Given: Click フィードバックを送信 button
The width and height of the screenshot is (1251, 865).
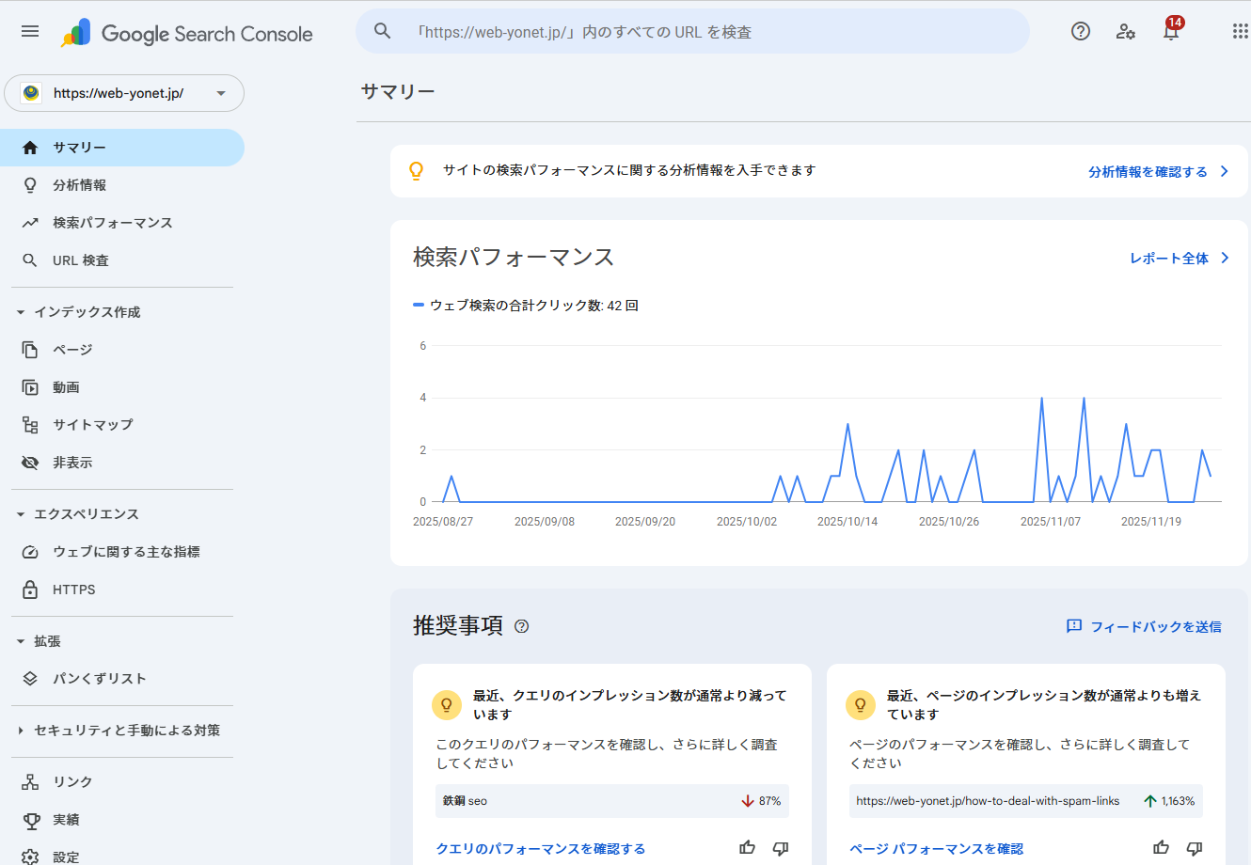Looking at the screenshot, I should (1144, 627).
